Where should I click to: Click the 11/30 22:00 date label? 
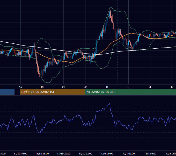85,153
